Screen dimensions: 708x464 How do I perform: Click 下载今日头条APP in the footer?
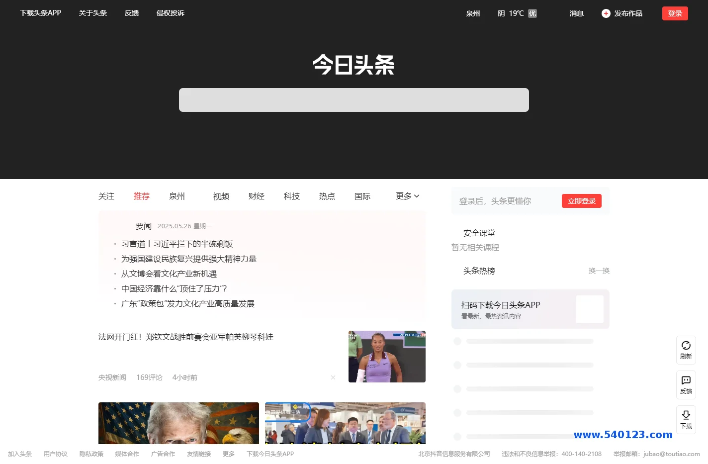270,454
